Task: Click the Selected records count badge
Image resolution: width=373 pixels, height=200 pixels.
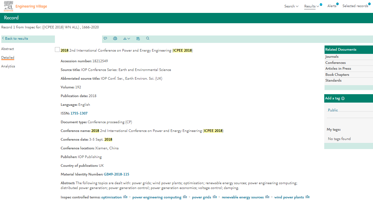Action: 369,4
